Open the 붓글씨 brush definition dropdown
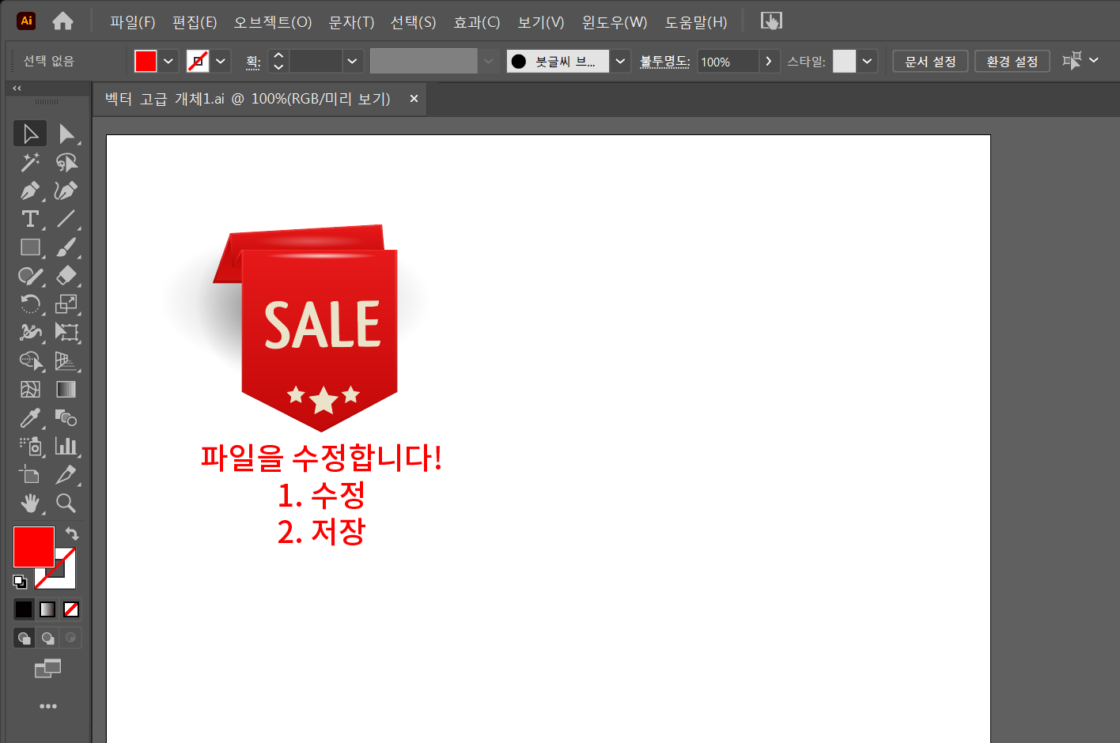This screenshot has height=743, width=1120. point(620,60)
